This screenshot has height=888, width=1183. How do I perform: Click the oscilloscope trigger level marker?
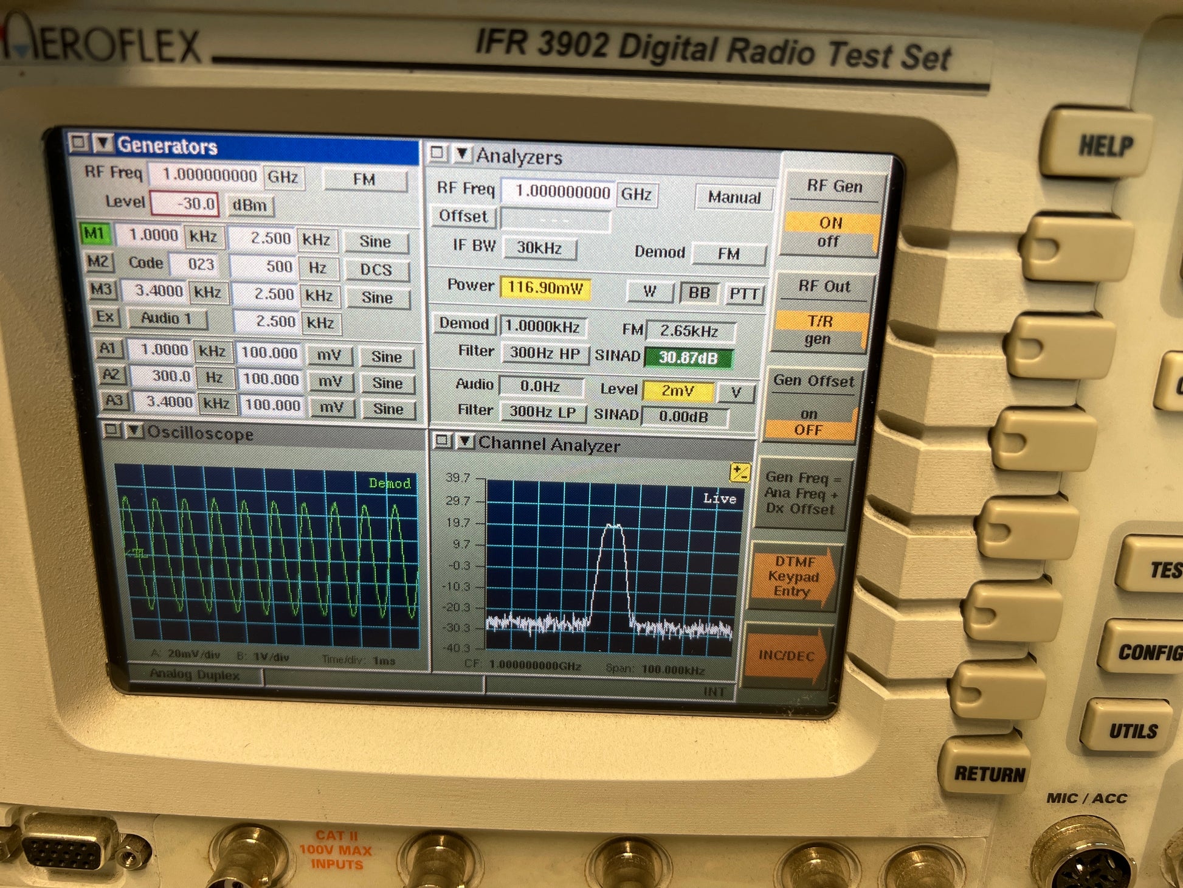pyautogui.click(x=138, y=552)
